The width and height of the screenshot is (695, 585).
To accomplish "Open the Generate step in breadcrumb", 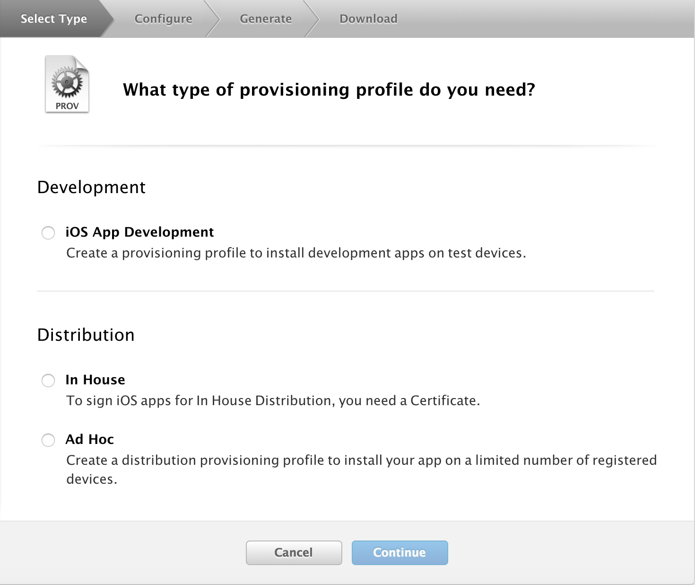I will click(266, 19).
